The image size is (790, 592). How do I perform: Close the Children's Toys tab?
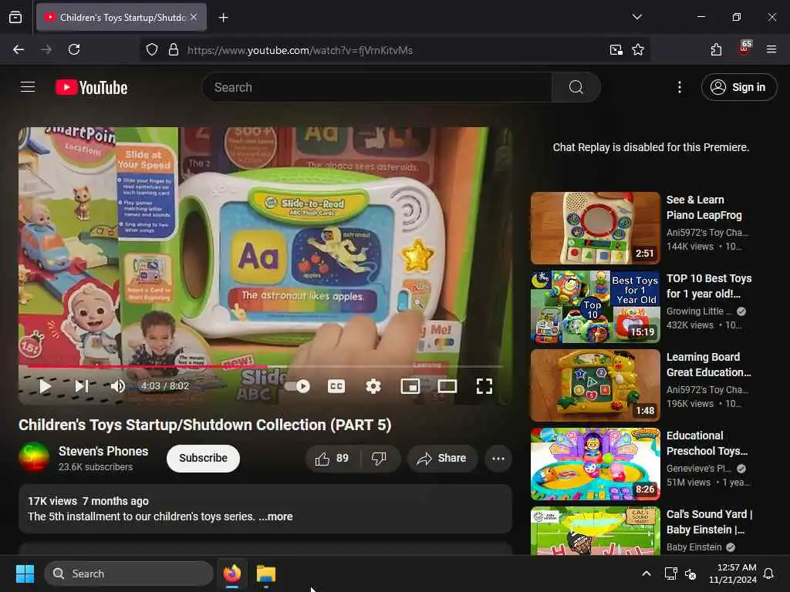(x=194, y=17)
